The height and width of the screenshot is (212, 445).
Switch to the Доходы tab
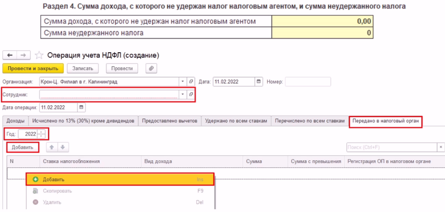pos(16,121)
